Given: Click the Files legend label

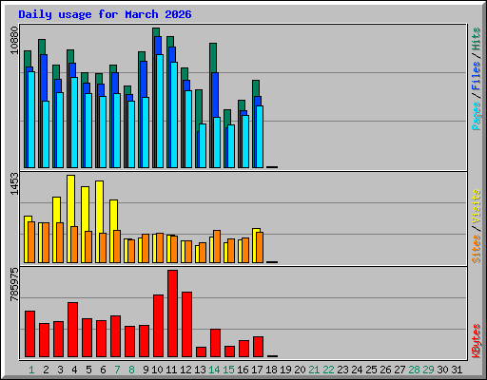Looking at the screenshot, I should point(476,76).
